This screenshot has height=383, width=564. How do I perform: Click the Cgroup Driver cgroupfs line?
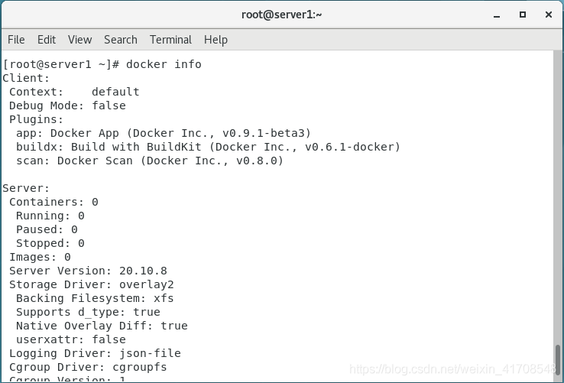pyautogui.click(x=88, y=367)
